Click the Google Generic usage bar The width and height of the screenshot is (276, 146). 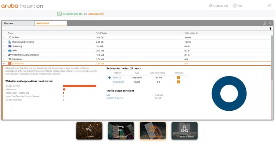(80, 86)
